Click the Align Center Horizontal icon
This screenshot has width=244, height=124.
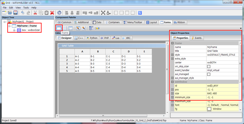72,13
